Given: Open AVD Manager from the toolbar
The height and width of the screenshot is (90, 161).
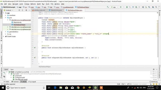Looking at the screenshot, I should click(x=146, y=7).
